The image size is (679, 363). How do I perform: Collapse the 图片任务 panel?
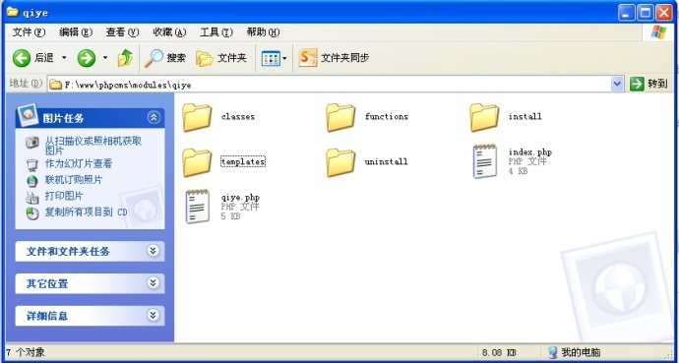pyautogui.click(x=154, y=117)
